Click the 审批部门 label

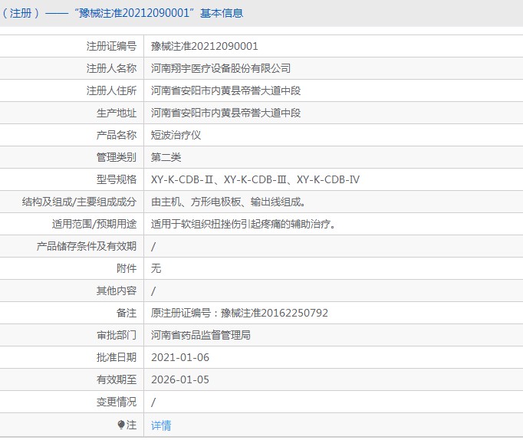point(117,335)
